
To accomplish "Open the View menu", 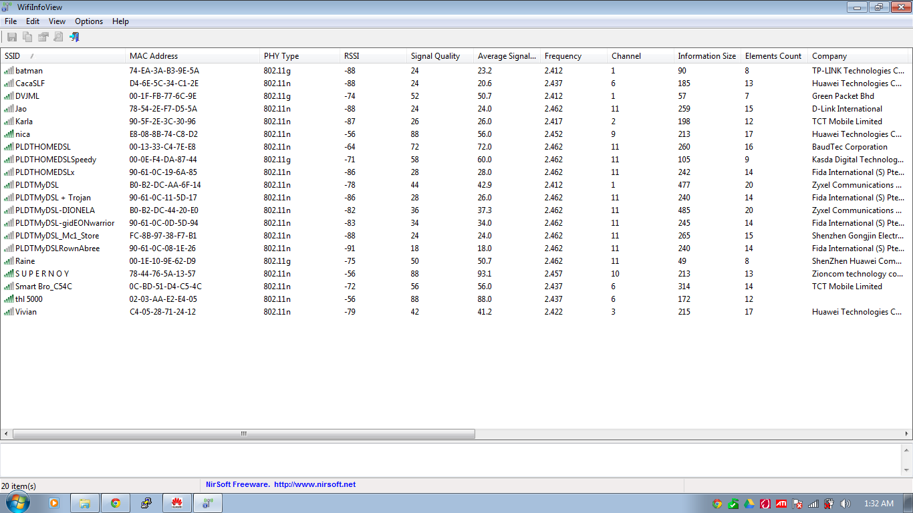I will tap(57, 21).
